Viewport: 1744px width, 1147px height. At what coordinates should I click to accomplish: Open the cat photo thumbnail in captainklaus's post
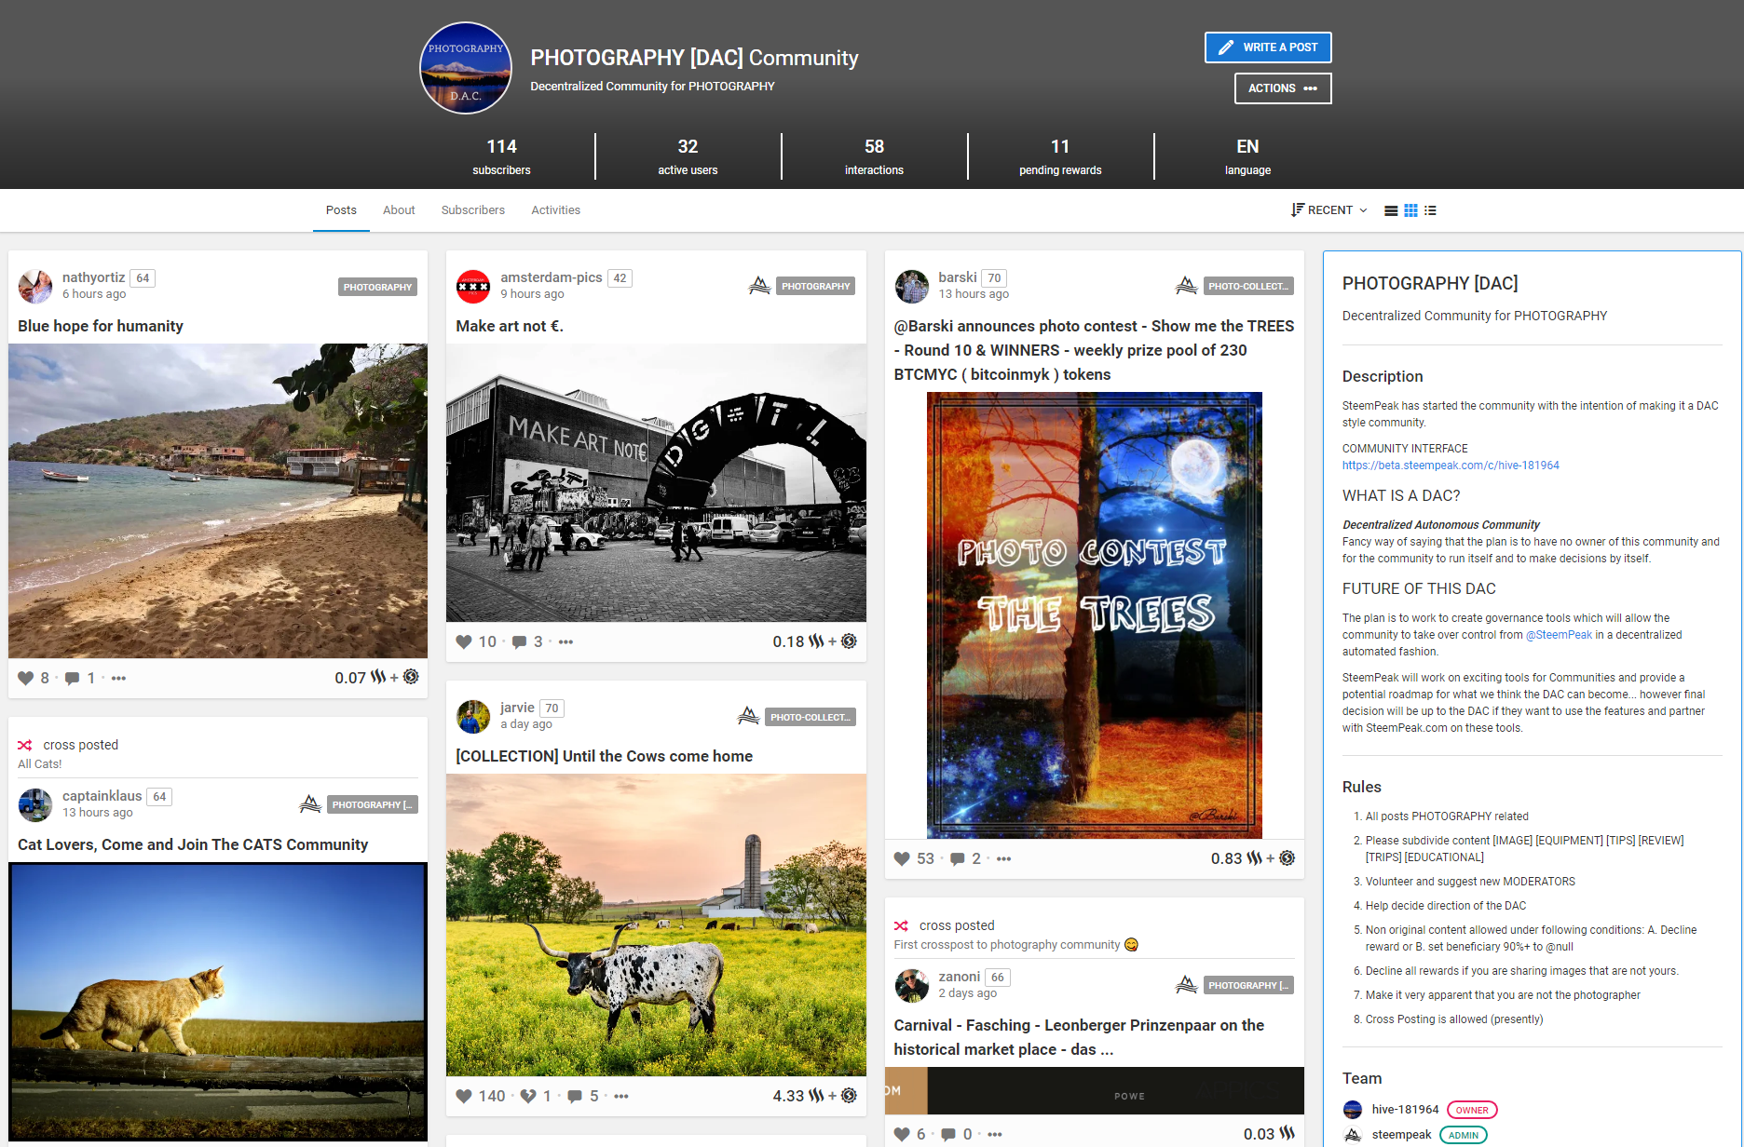[x=218, y=1001]
